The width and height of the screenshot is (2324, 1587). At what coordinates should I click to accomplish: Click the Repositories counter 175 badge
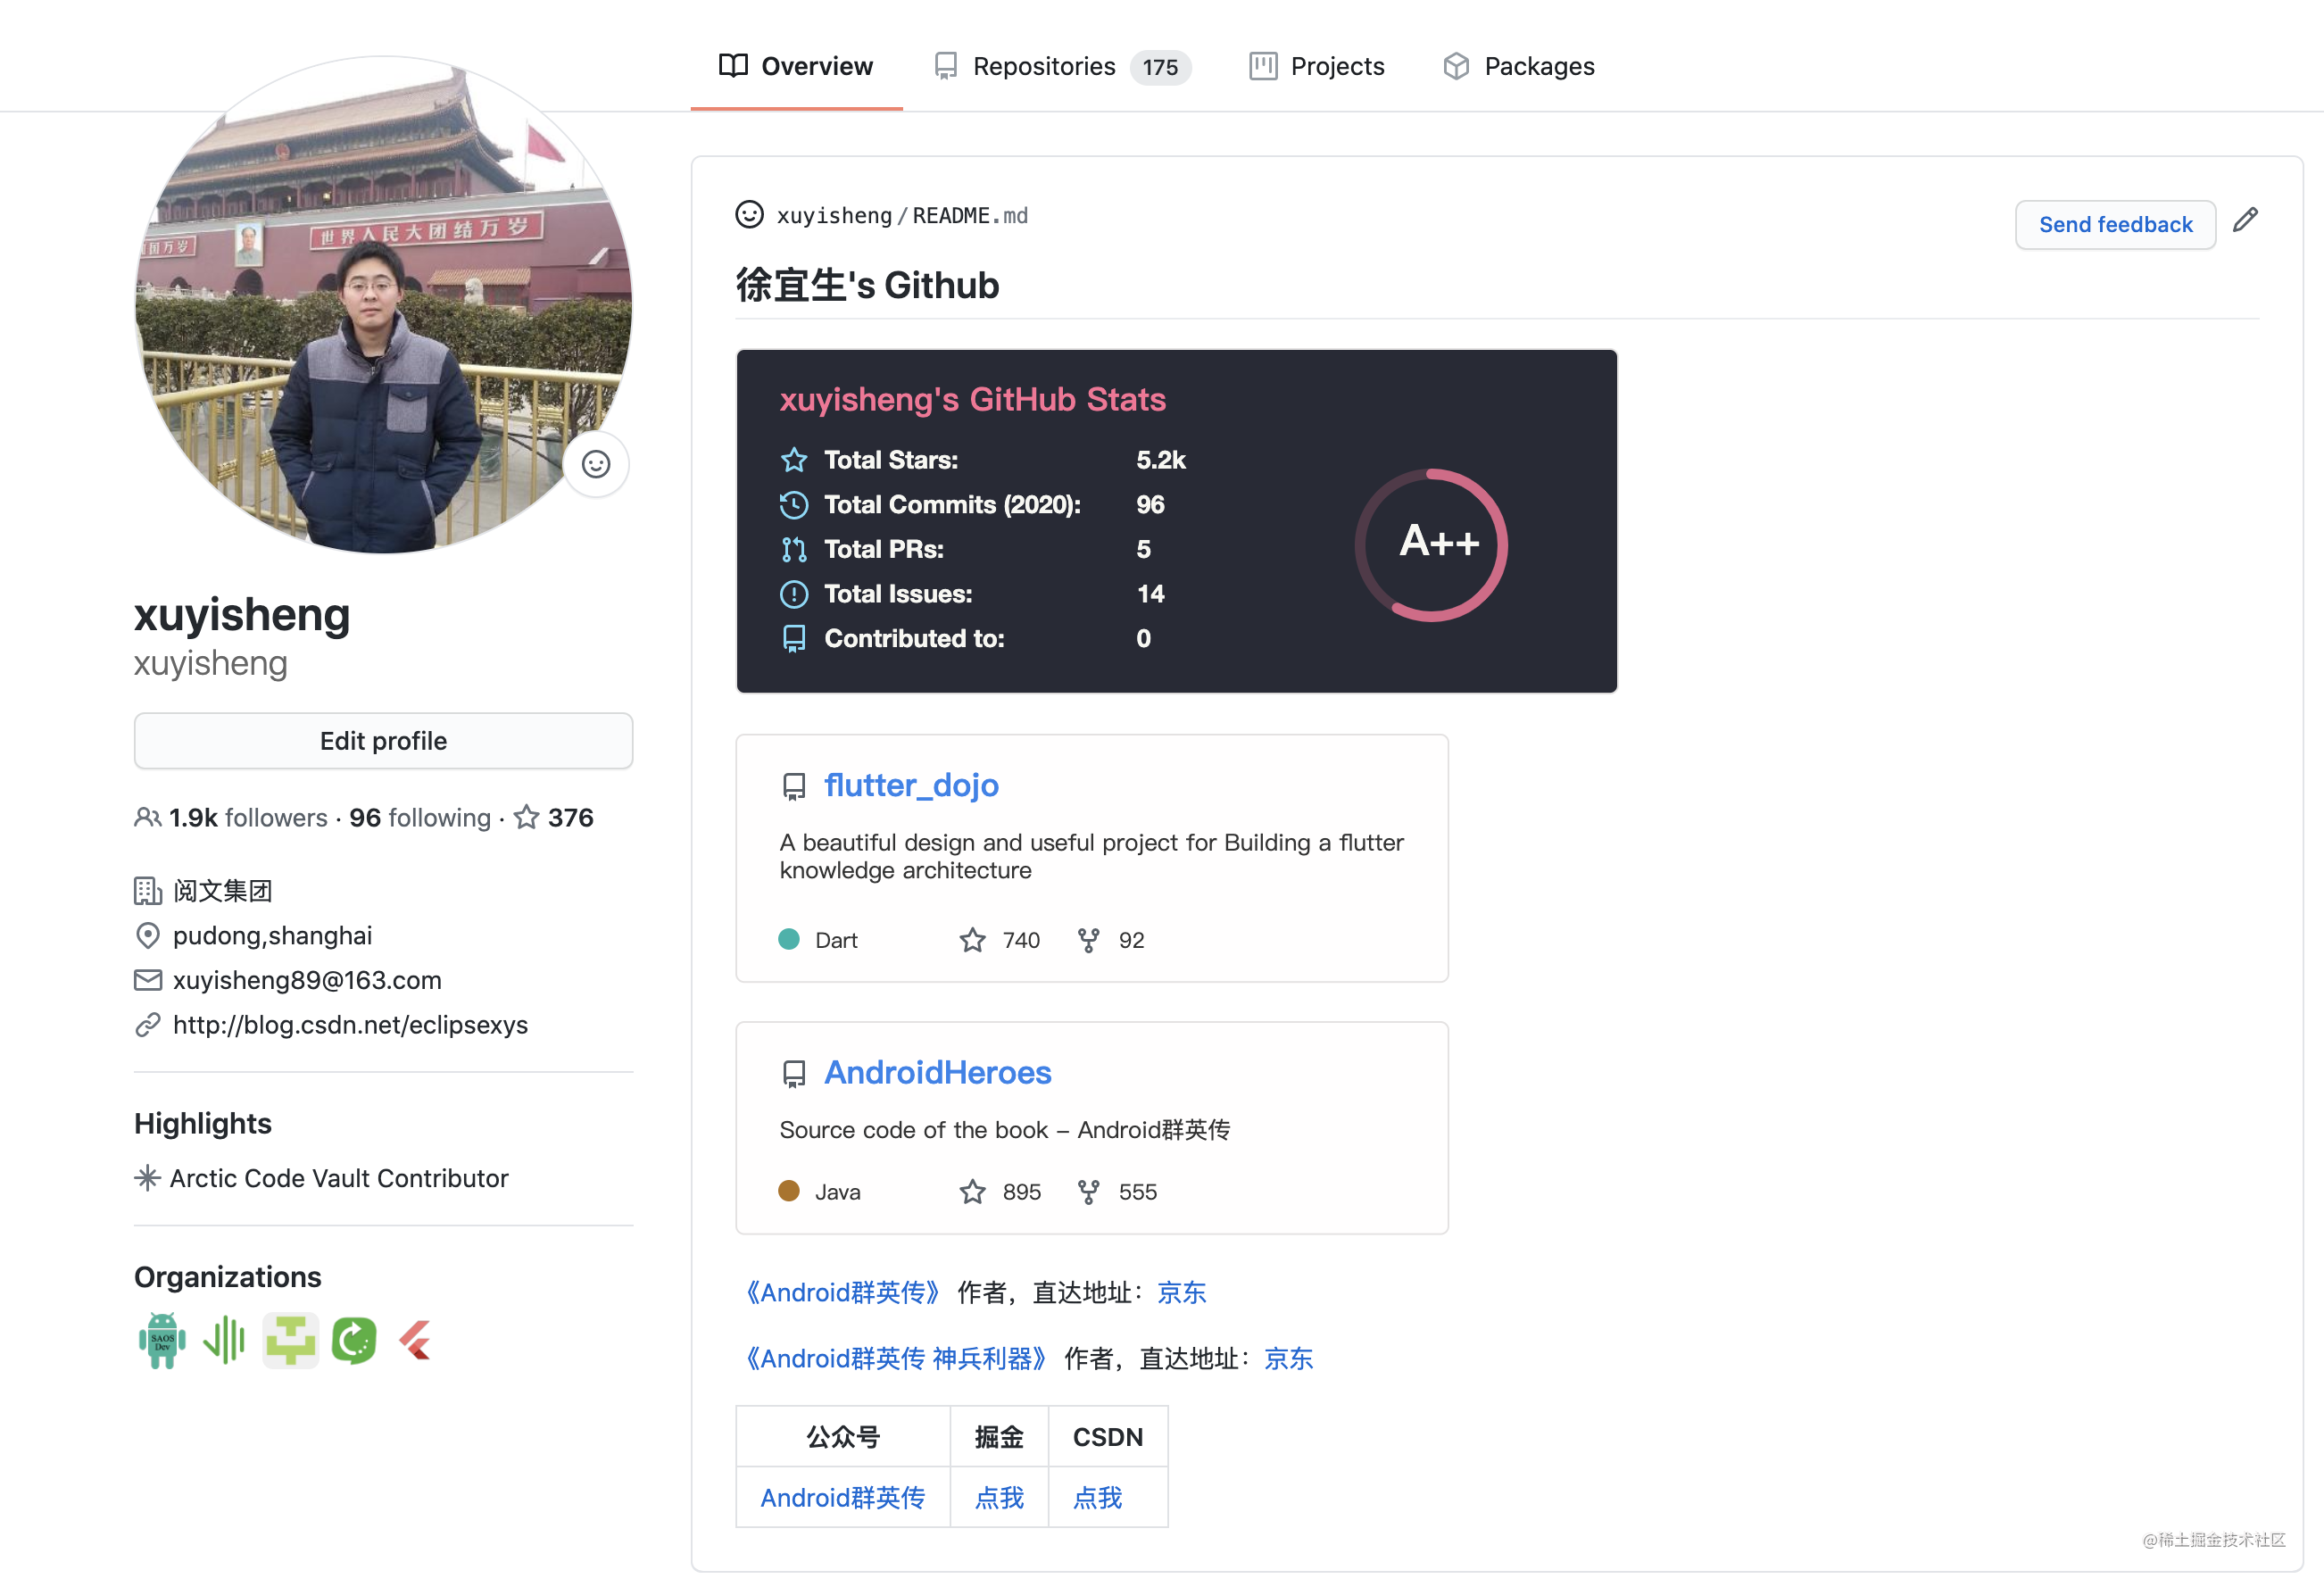click(1160, 67)
